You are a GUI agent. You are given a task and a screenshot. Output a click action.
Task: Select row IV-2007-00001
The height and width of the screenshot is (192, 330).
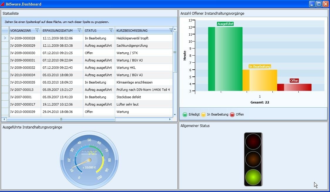(87, 97)
